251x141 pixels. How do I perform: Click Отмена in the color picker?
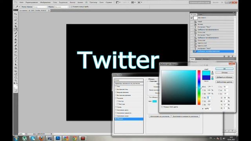point(224,72)
